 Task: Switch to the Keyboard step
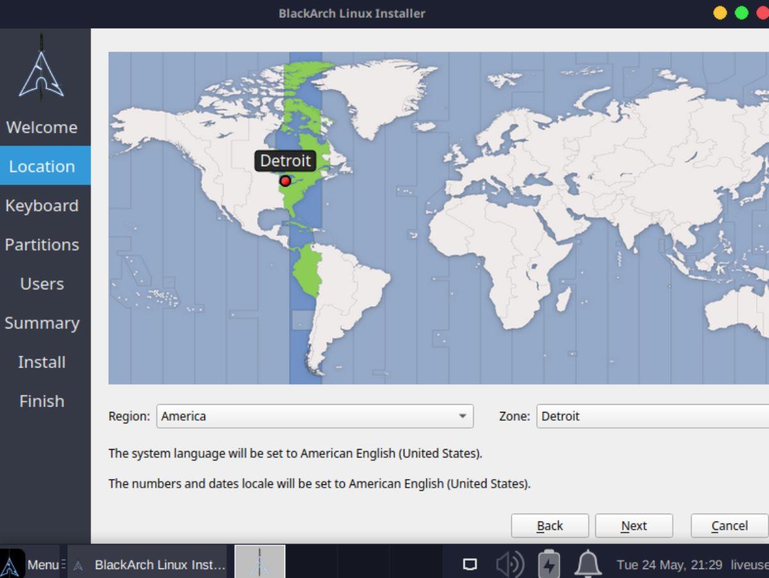click(x=42, y=205)
